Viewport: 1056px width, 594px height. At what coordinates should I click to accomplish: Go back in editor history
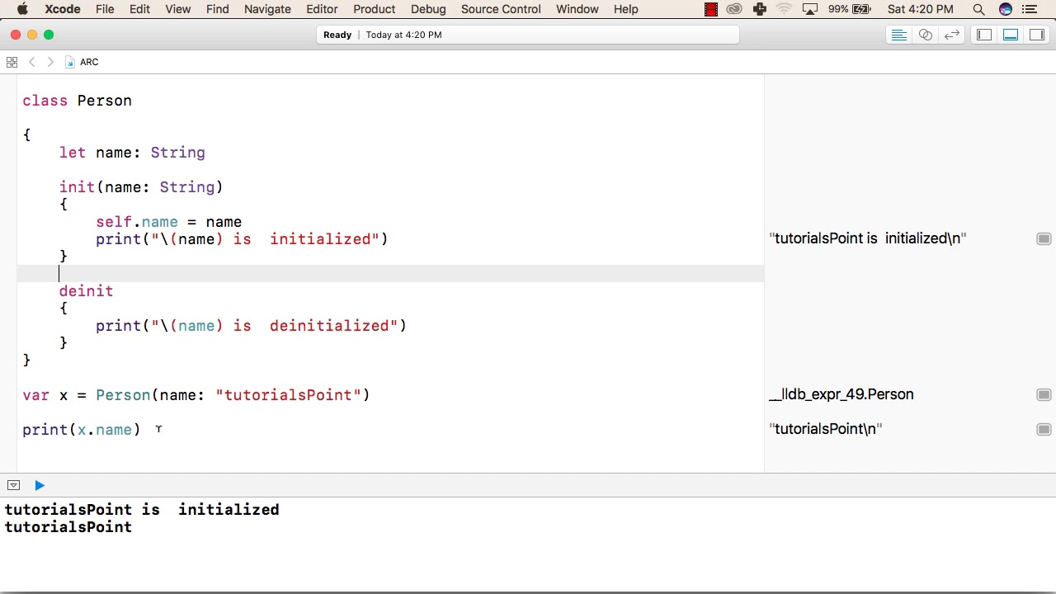point(32,62)
